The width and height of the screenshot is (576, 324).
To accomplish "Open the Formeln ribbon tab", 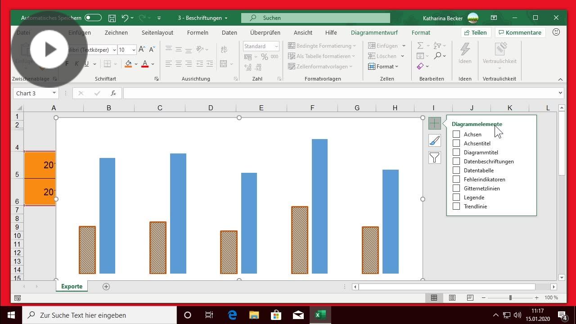I will point(198,32).
